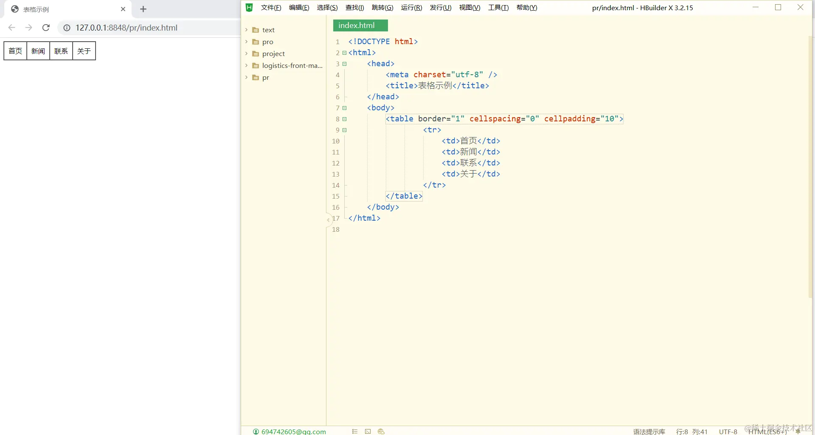This screenshot has height=435, width=815.
Task: Click the browser preview icon in status bar
Action: click(381, 431)
